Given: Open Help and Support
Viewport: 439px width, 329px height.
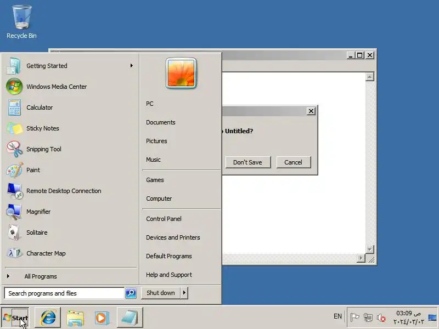Looking at the screenshot, I should tap(181, 275).
